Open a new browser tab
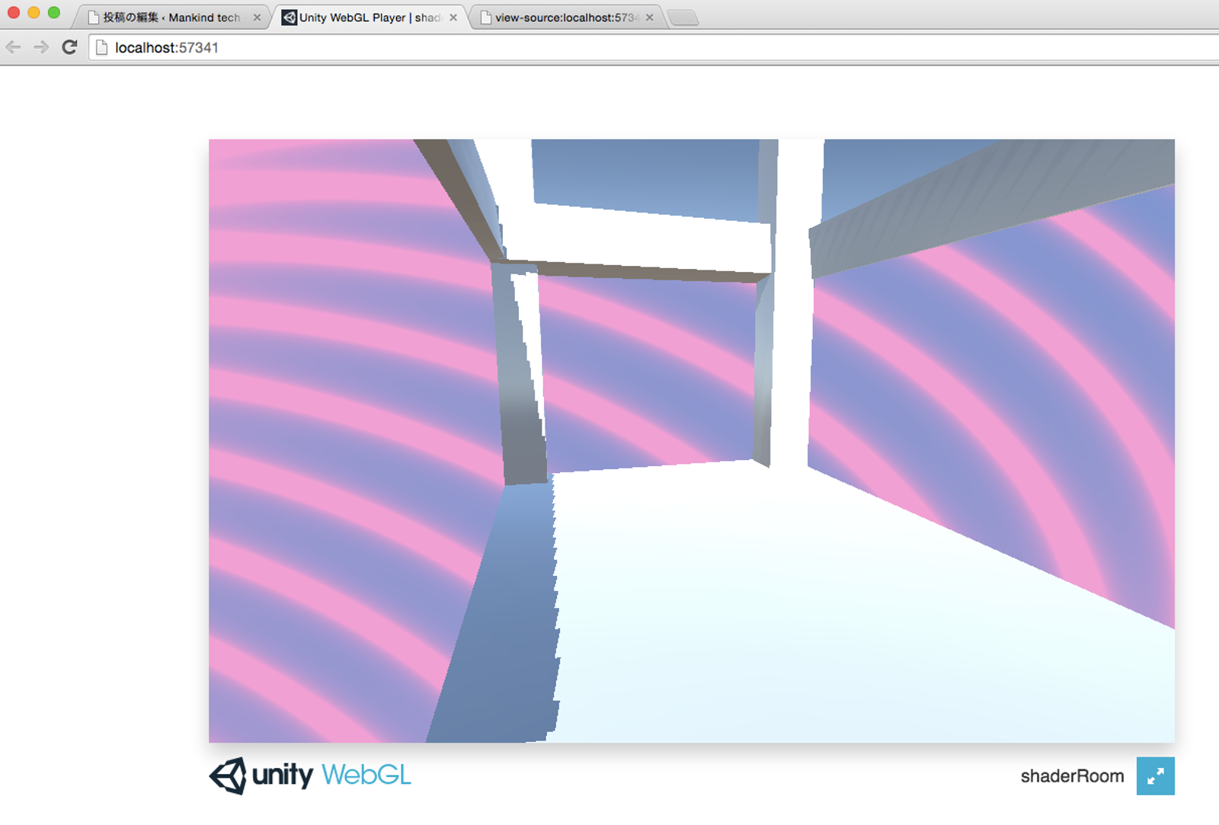 pyautogui.click(x=683, y=18)
